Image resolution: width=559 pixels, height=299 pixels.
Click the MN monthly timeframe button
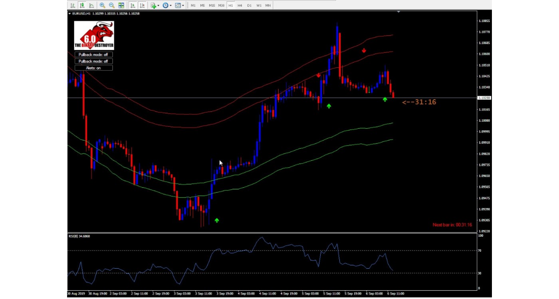[x=268, y=6]
